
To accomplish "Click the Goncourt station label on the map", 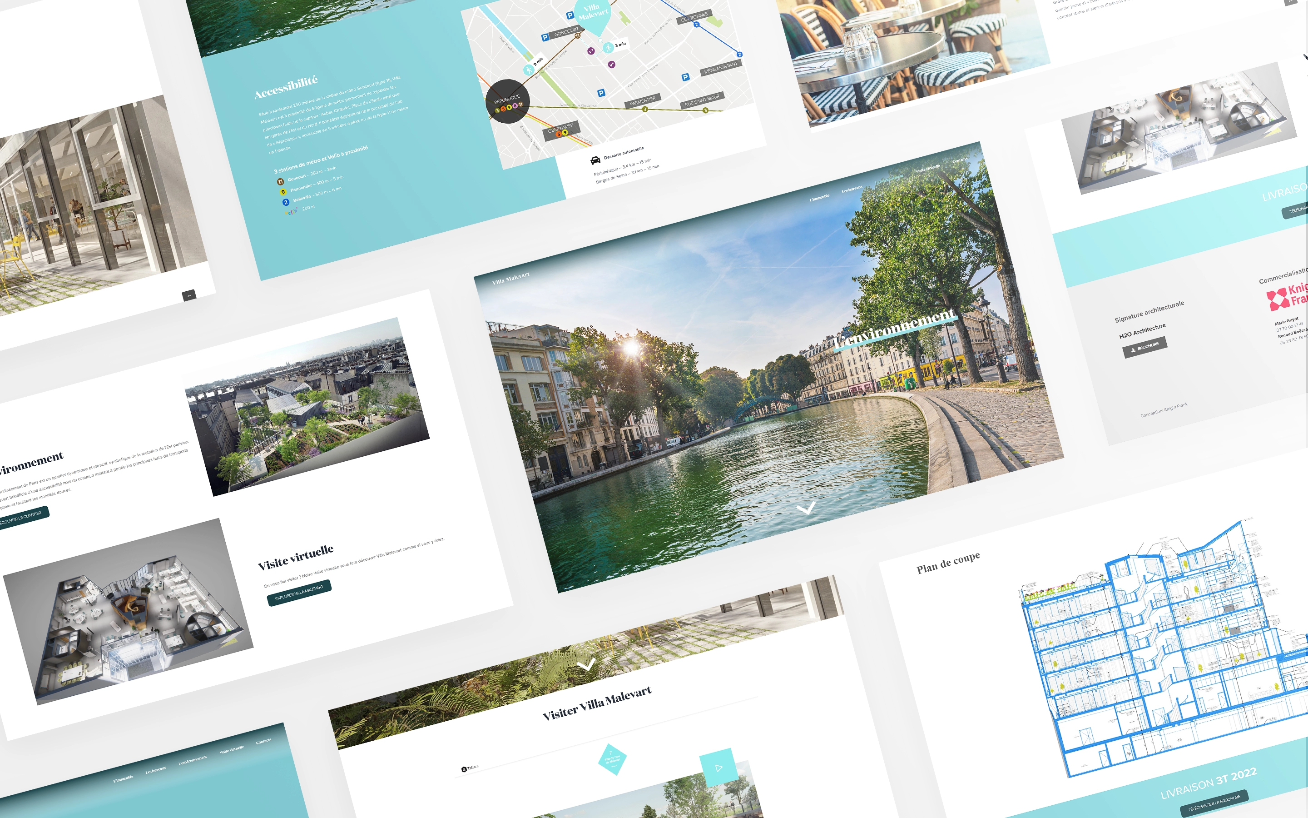I will [x=566, y=32].
